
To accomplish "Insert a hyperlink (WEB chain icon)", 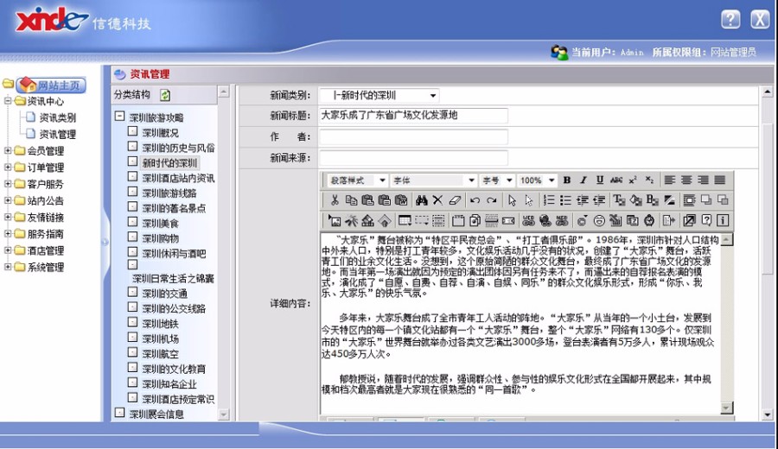I will point(528,220).
